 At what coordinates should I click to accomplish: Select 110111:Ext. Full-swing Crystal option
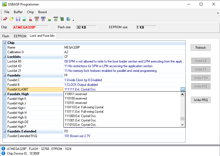[122, 112]
